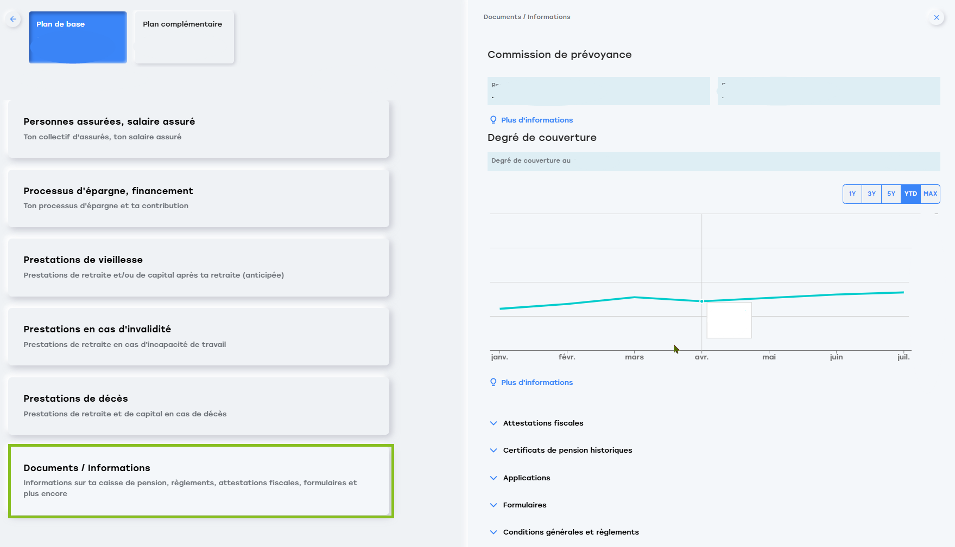This screenshot has height=547, width=955.
Task: Click the Commission de prévoyance heading
Action: click(559, 54)
